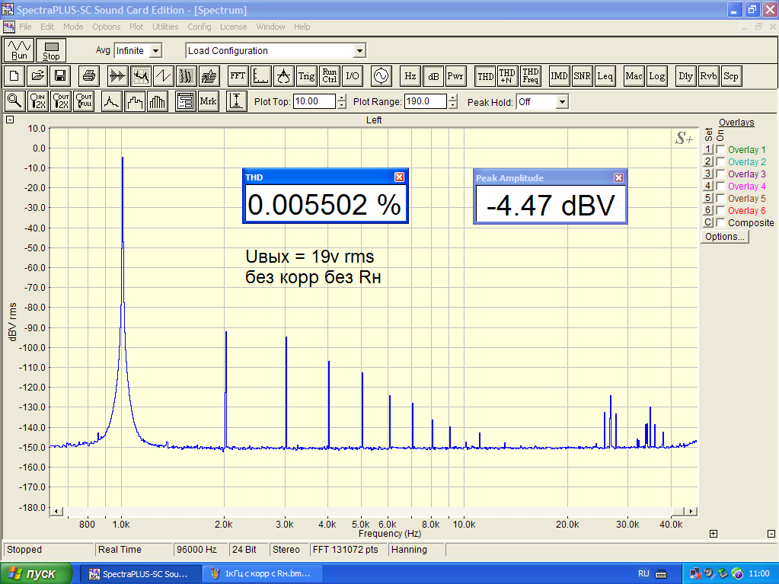Open the Config menu

[x=200, y=27]
